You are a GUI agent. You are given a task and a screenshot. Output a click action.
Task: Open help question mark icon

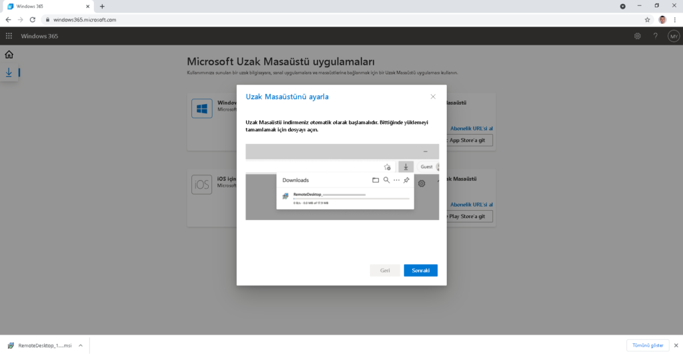pyautogui.click(x=655, y=36)
